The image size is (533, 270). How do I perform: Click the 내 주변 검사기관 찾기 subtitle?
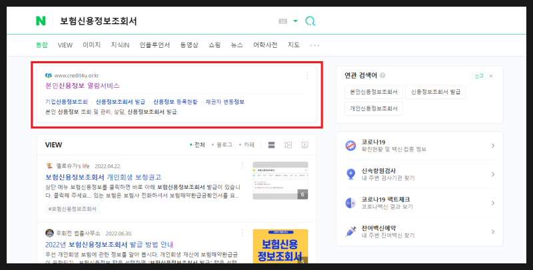(388, 178)
